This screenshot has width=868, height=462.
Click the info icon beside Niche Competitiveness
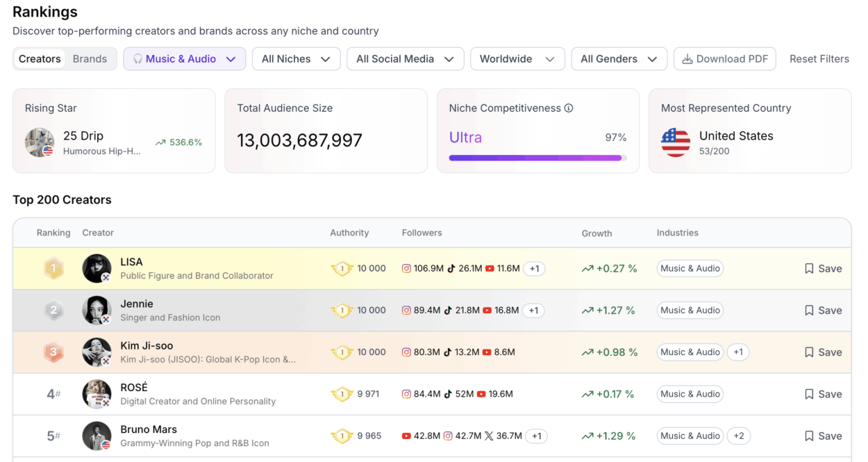[569, 108]
